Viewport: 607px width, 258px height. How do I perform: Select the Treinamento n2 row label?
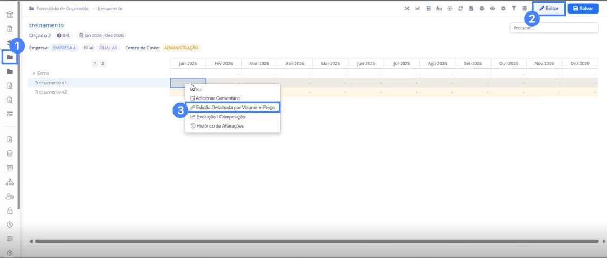51,92
